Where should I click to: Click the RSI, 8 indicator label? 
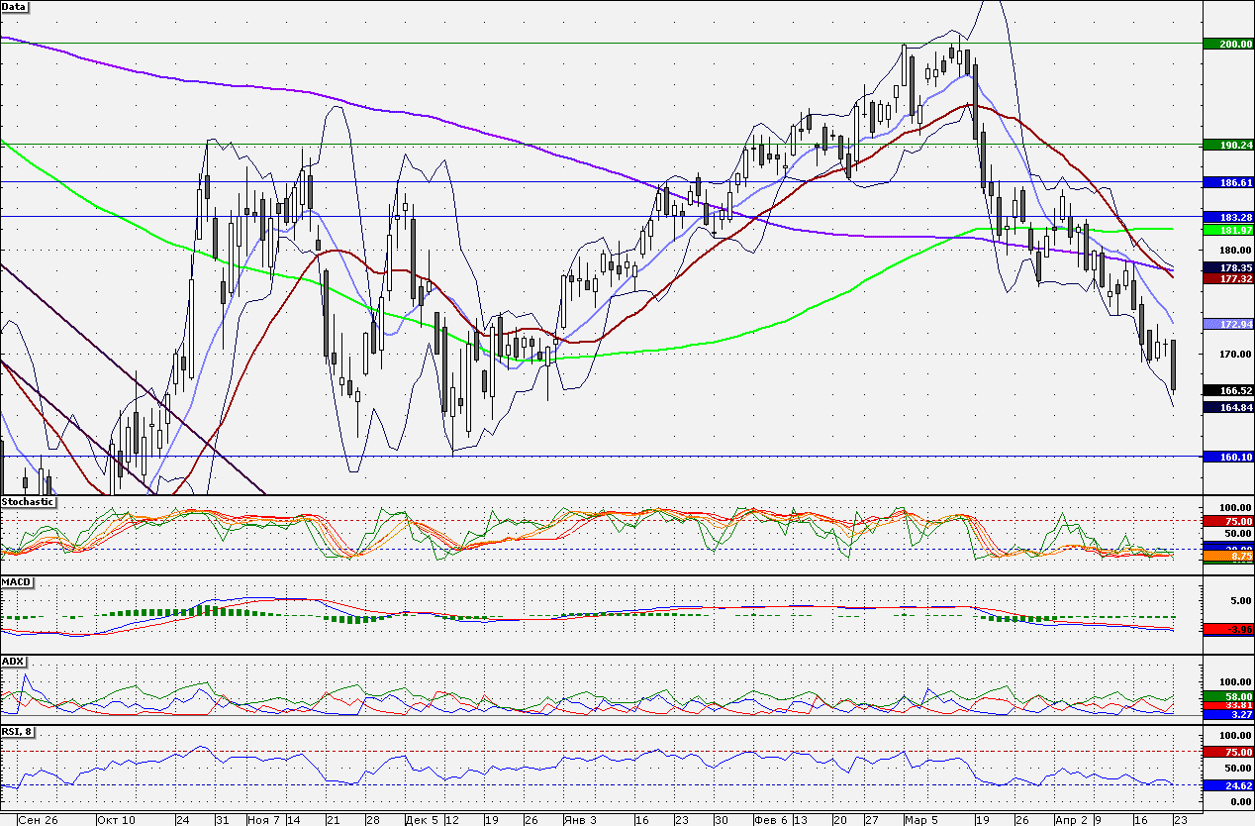[21, 732]
